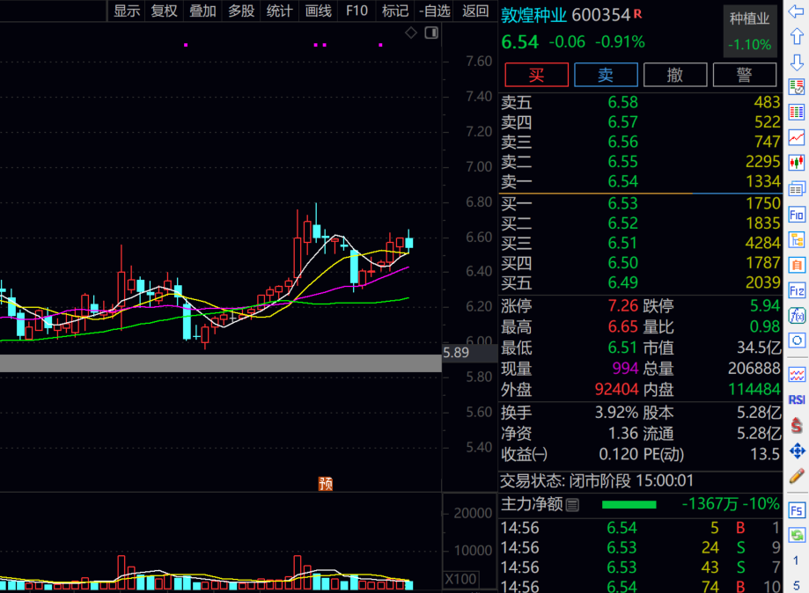The width and height of the screenshot is (809, 593).
Task: Click the circle icon in sidebar
Action: [x=796, y=340]
